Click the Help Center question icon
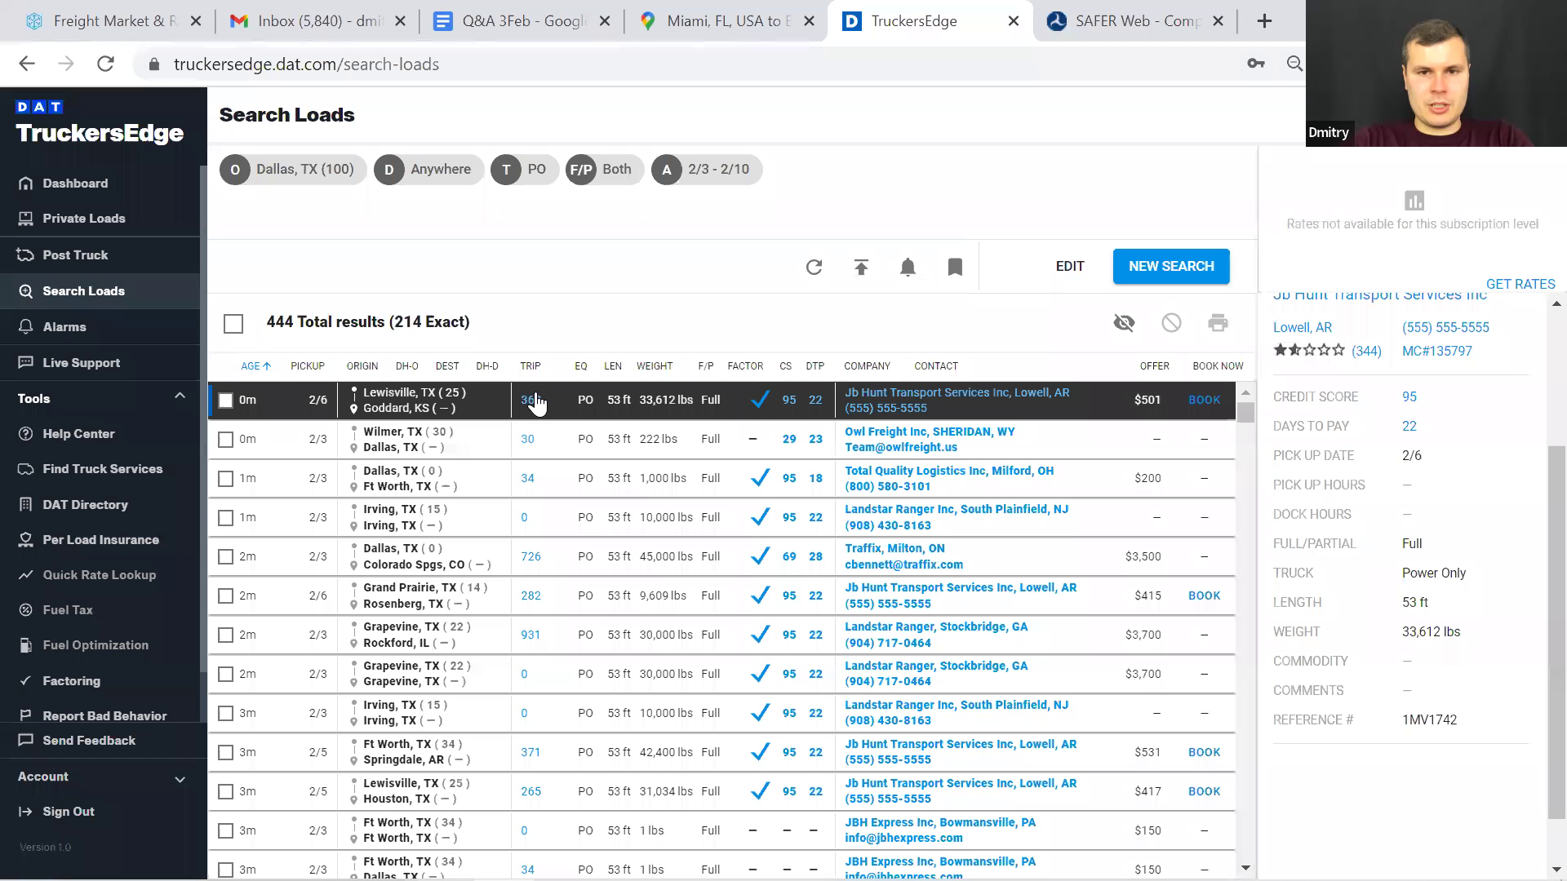 click(26, 434)
